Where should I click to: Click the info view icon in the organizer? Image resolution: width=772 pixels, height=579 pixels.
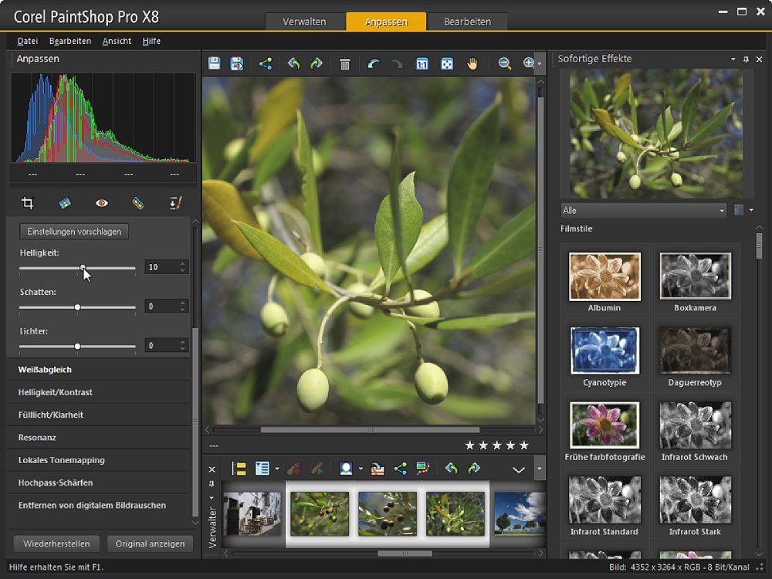pos(262,469)
